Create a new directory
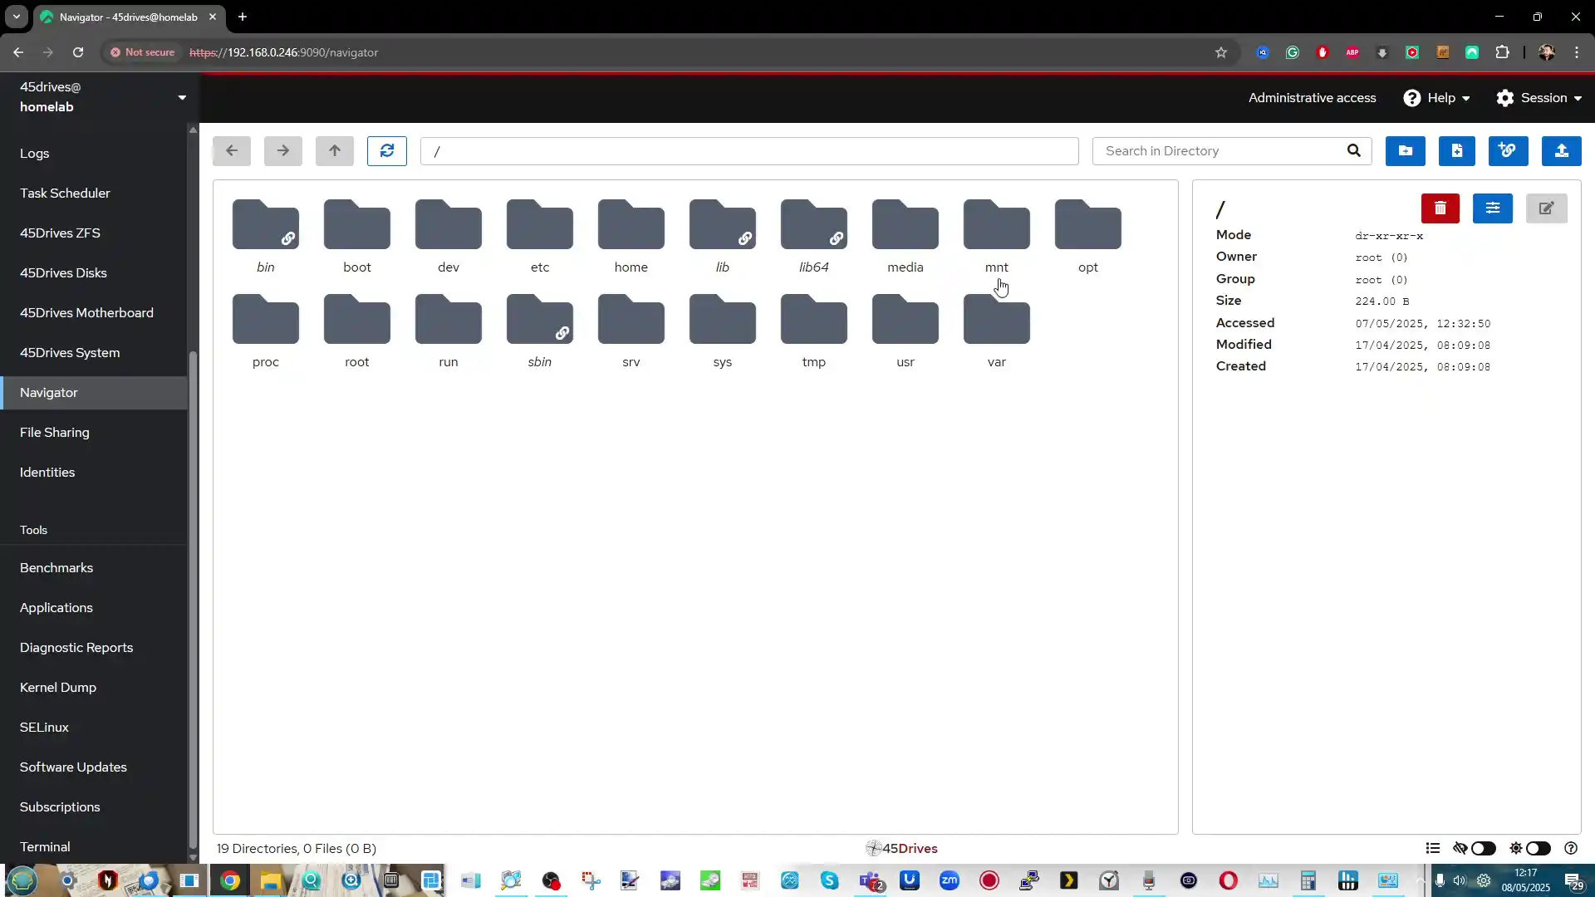This screenshot has height=897, width=1595. click(x=1406, y=151)
